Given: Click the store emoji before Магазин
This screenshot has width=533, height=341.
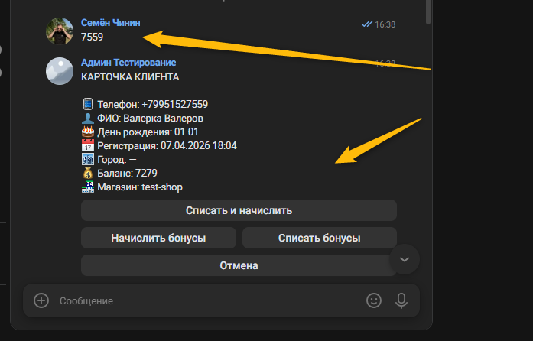Looking at the screenshot, I should [88, 187].
